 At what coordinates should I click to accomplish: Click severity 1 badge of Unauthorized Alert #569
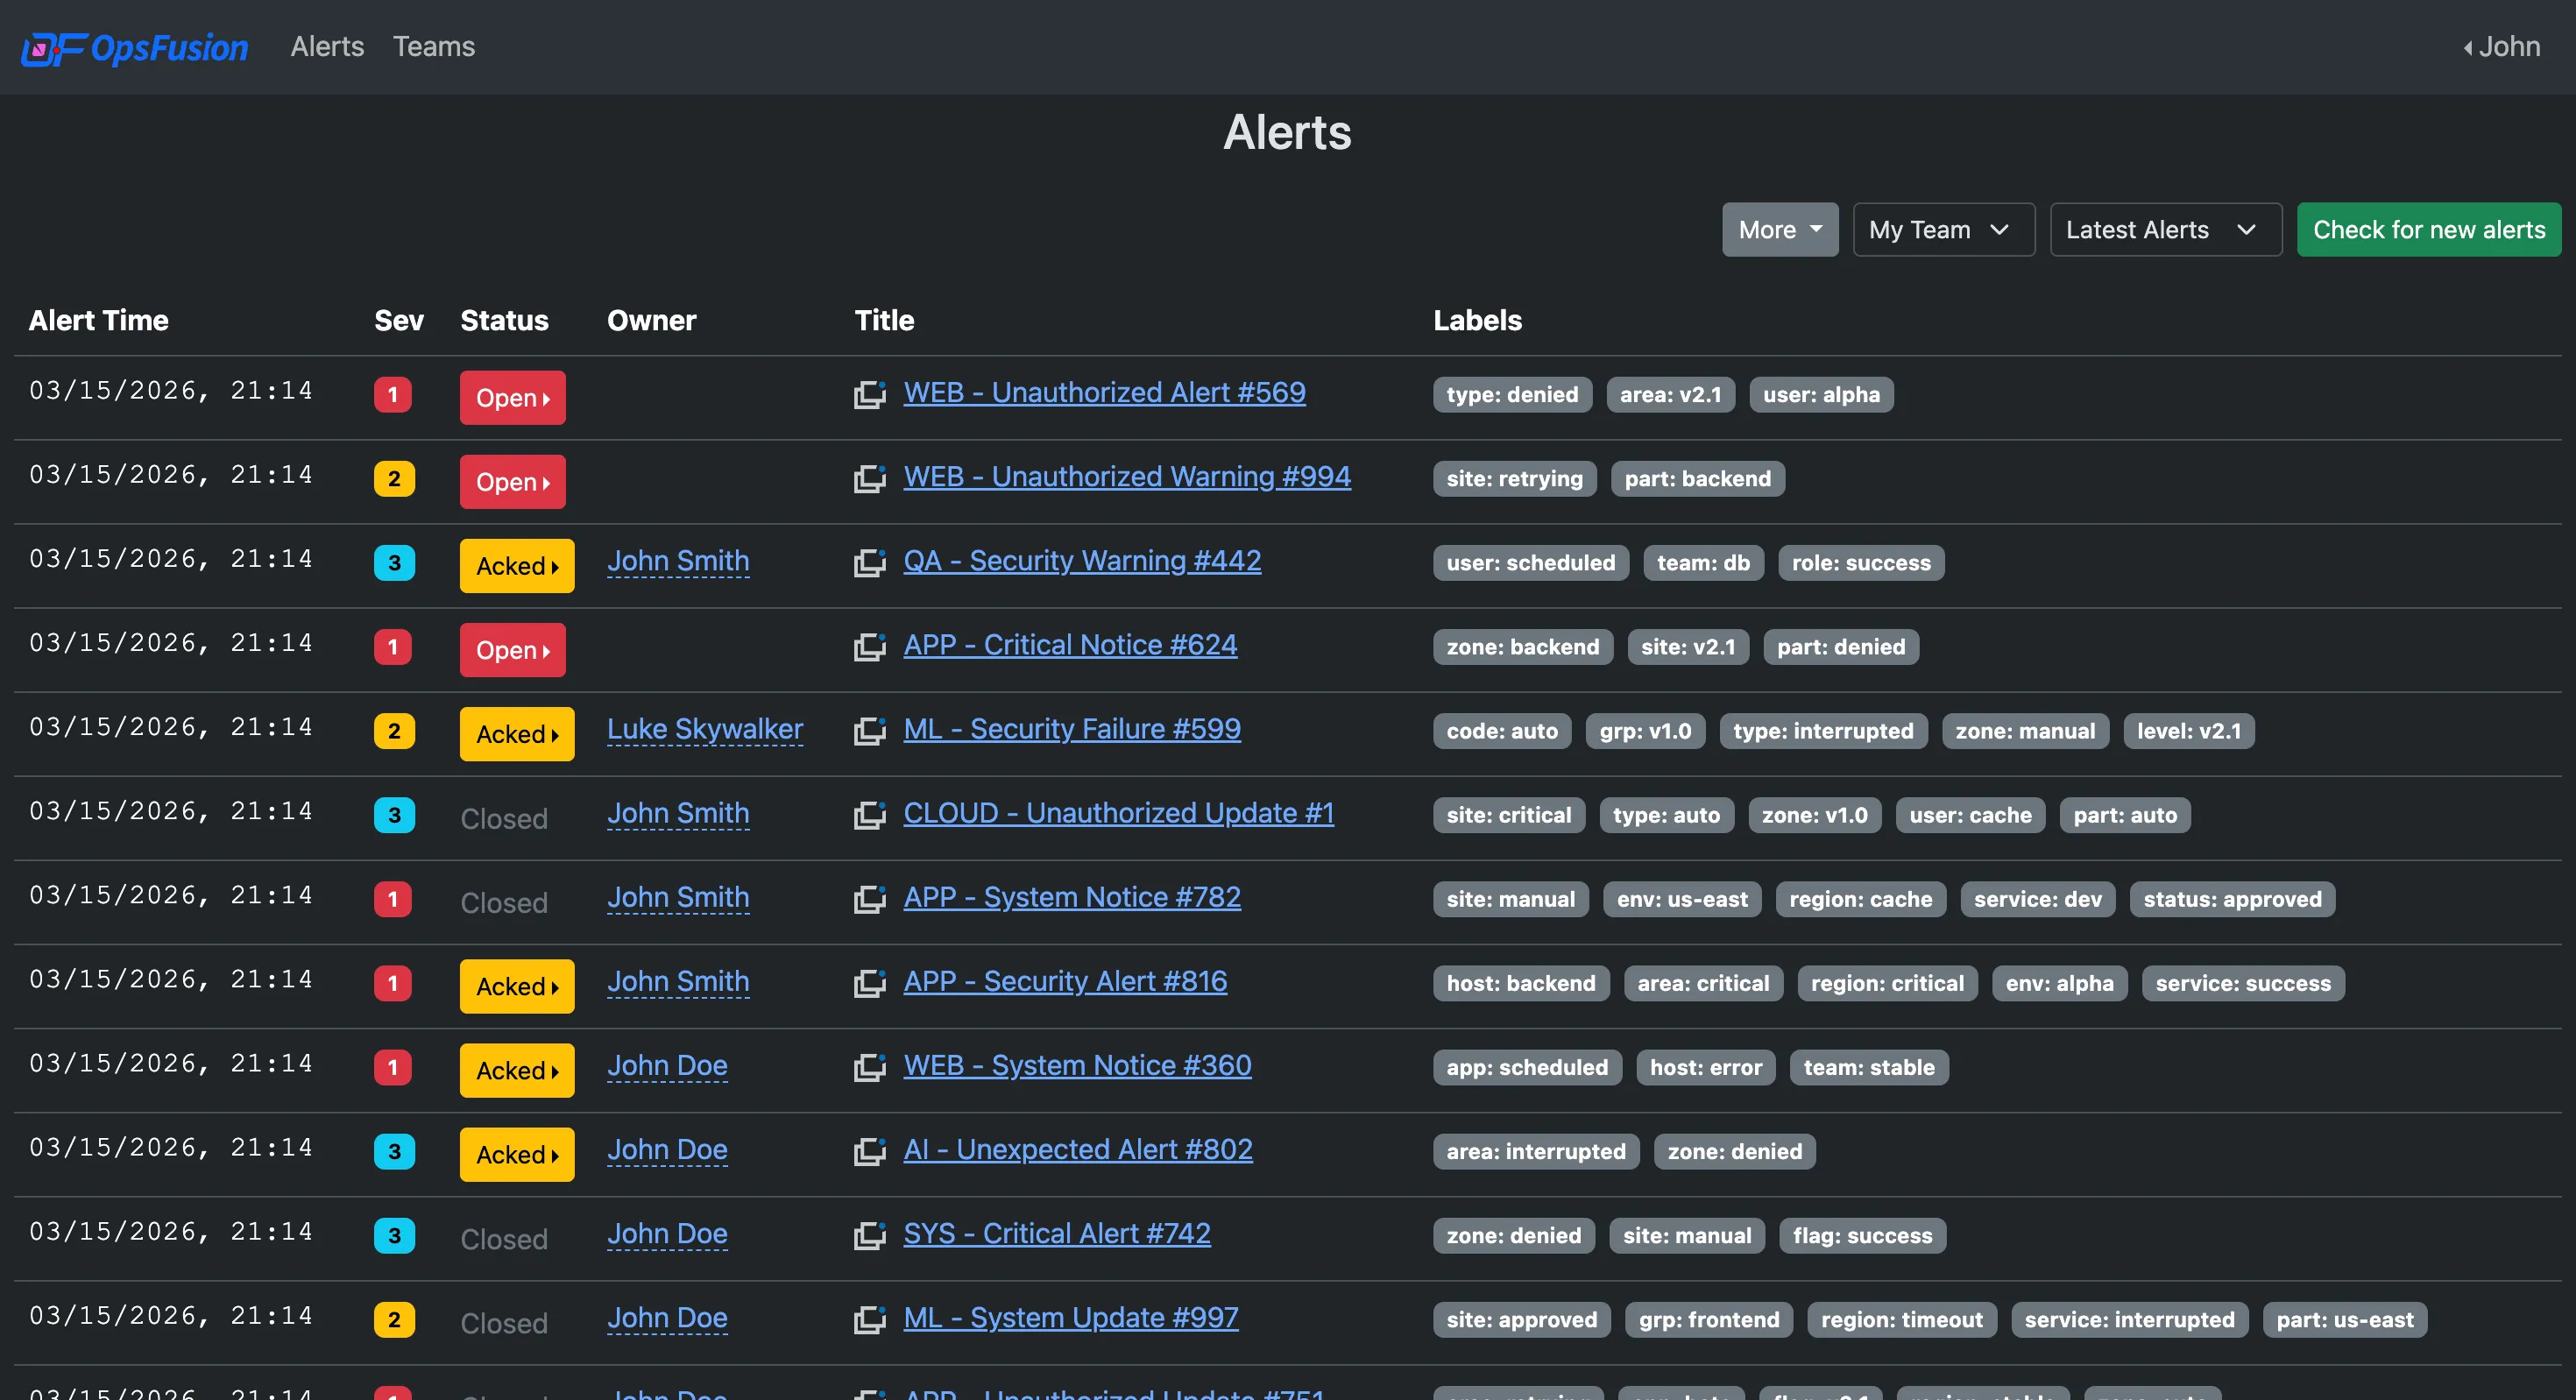point(393,394)
